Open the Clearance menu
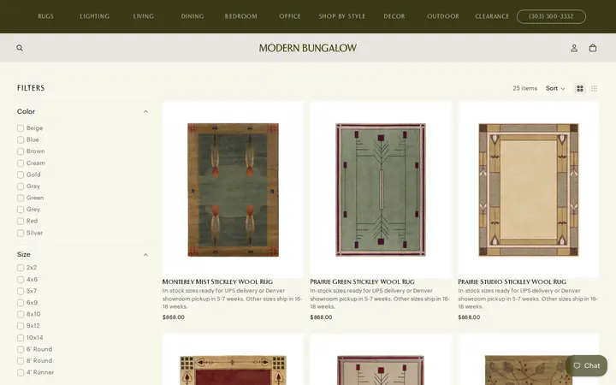Viewport: 616px width, 385px height. (492, 16)
